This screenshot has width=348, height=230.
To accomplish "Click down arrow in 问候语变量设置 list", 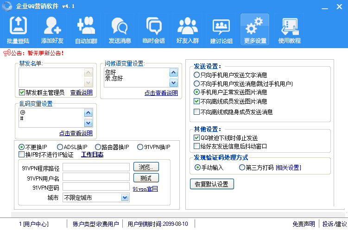I will click(x=174, y=83).
